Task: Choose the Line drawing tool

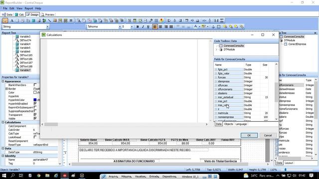Action: pos(49,20)
